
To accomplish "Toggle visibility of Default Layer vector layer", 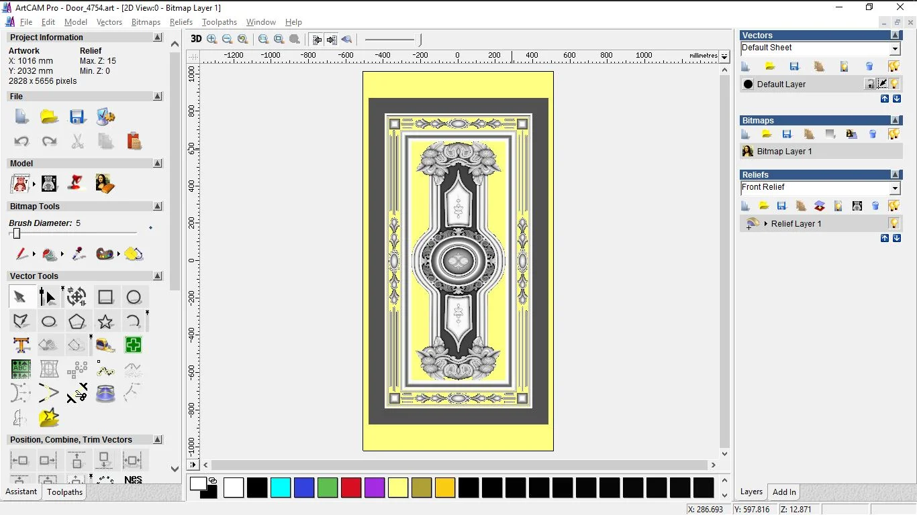I will tap(894, 84).
